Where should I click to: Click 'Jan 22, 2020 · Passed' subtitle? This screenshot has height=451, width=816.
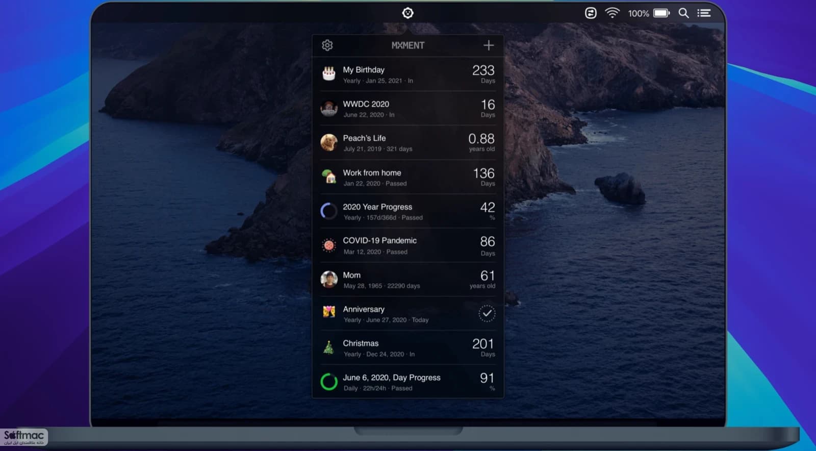coord(375,184)
